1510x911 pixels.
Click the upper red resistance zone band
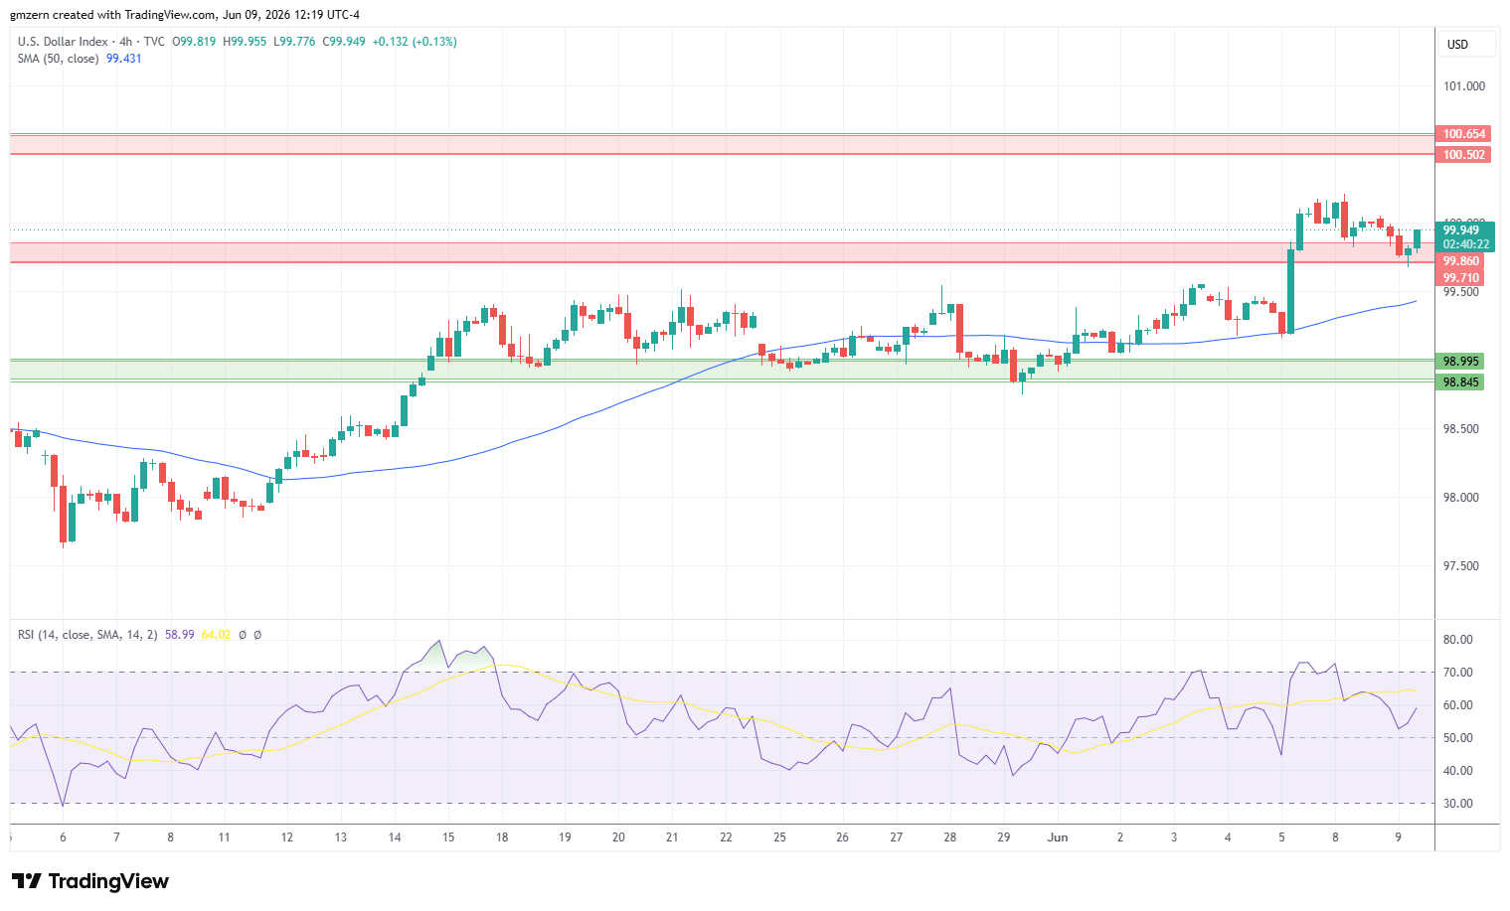coord(723,144)
